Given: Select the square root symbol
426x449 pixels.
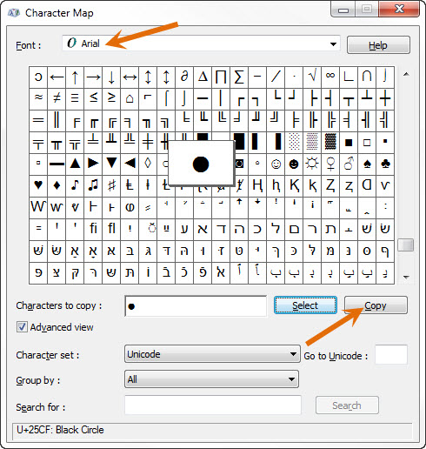Looking at the screenshot, I should pos(312,77).
